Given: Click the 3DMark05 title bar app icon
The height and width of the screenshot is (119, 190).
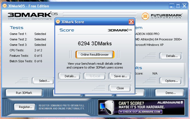Looking at the screenshot, I should (5, 6).
